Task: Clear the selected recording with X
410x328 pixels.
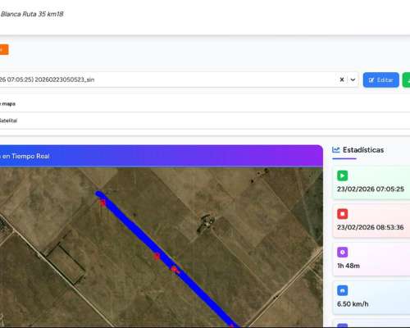Action: (342, 80)
